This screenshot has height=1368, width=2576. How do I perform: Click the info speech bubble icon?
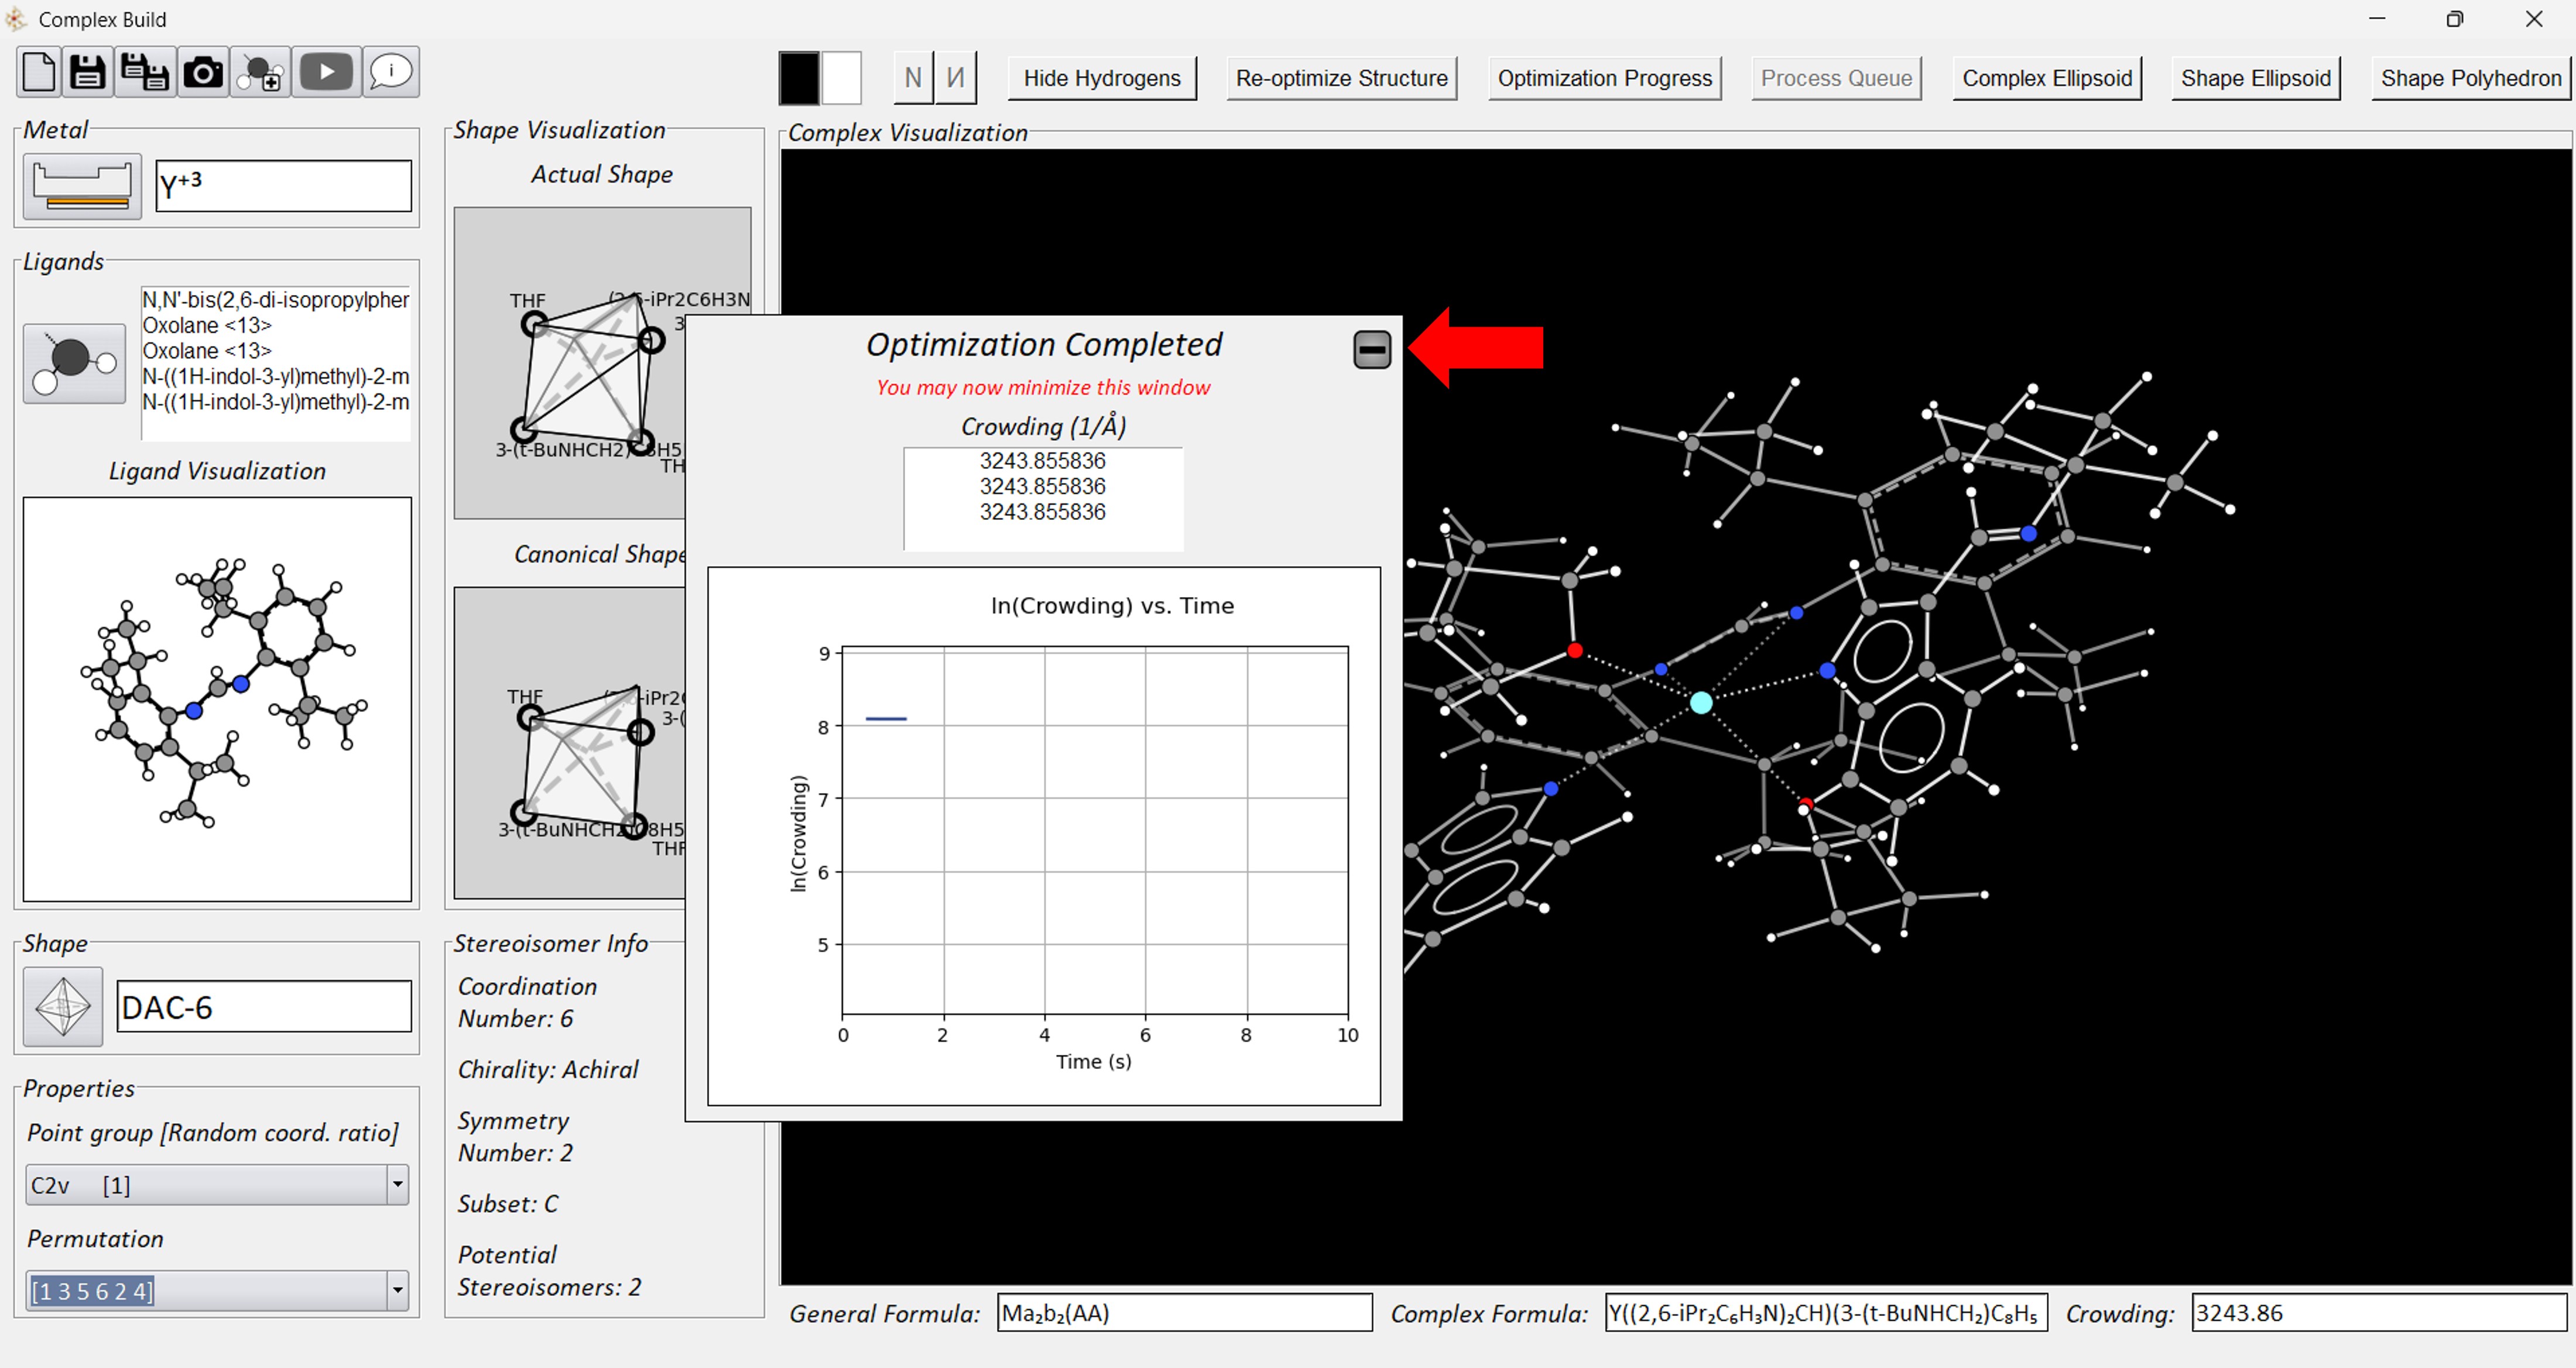[391, 73]
